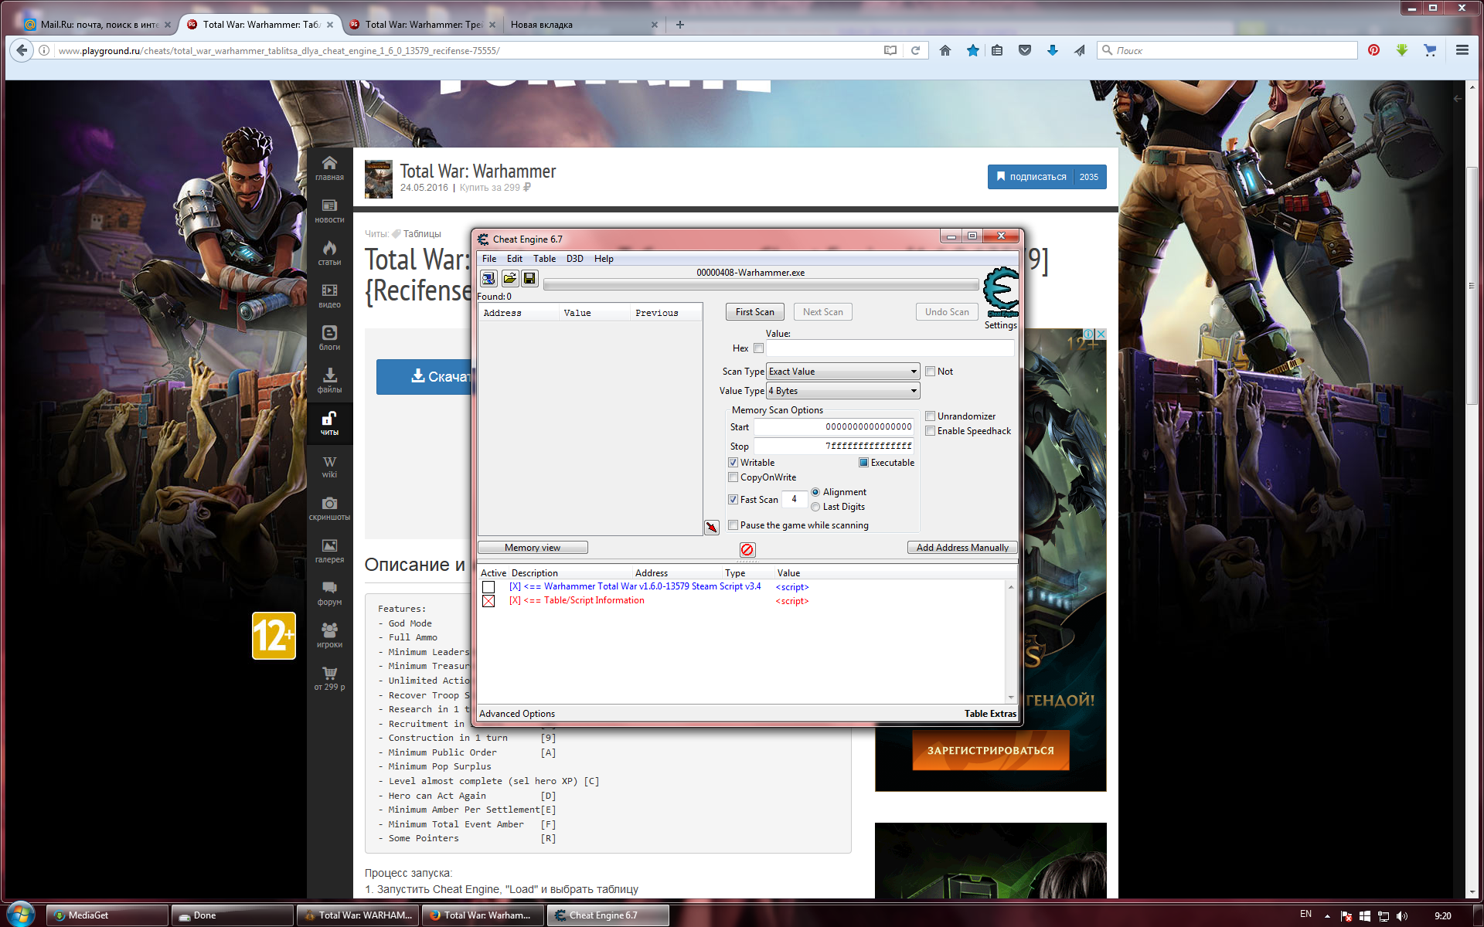Open the Table menu in Cheat Engine
The height and width of the screenshot is (927, 1484).
tap(544, 259)
